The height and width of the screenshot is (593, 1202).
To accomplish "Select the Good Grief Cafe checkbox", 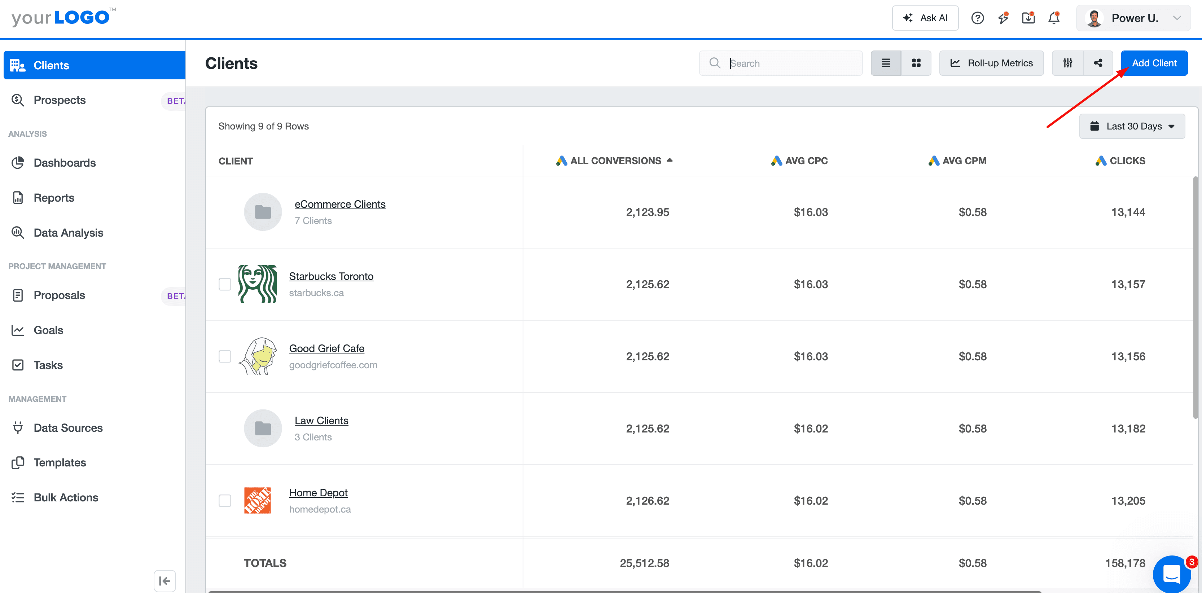I will coord(225,356).
